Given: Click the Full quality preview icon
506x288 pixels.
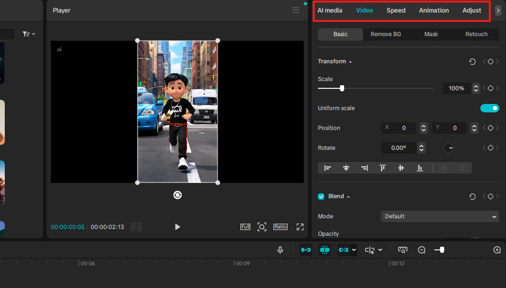Looking at the screenshot, I should coord(245,226).
